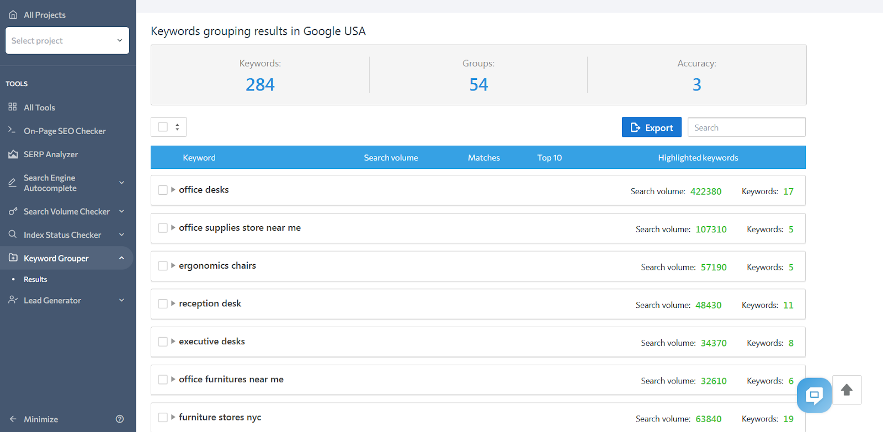This screenshot has height=432, width=883.
Task: Export the keyword grouping results
Action: click(651, 127)
